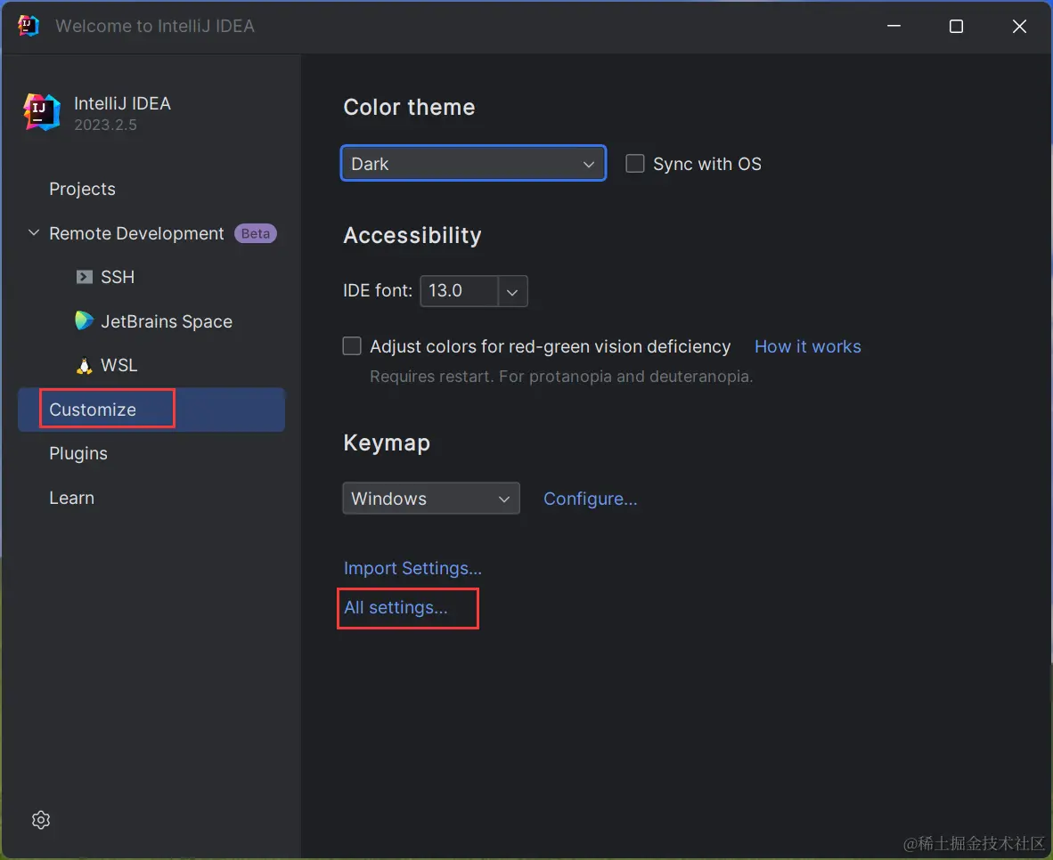Click the How it works link
The height and width of the screenshot is (860, 1053).
807,346
